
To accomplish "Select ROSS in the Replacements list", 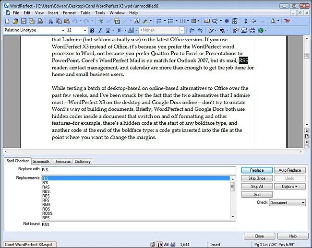I will pos(135,213).
